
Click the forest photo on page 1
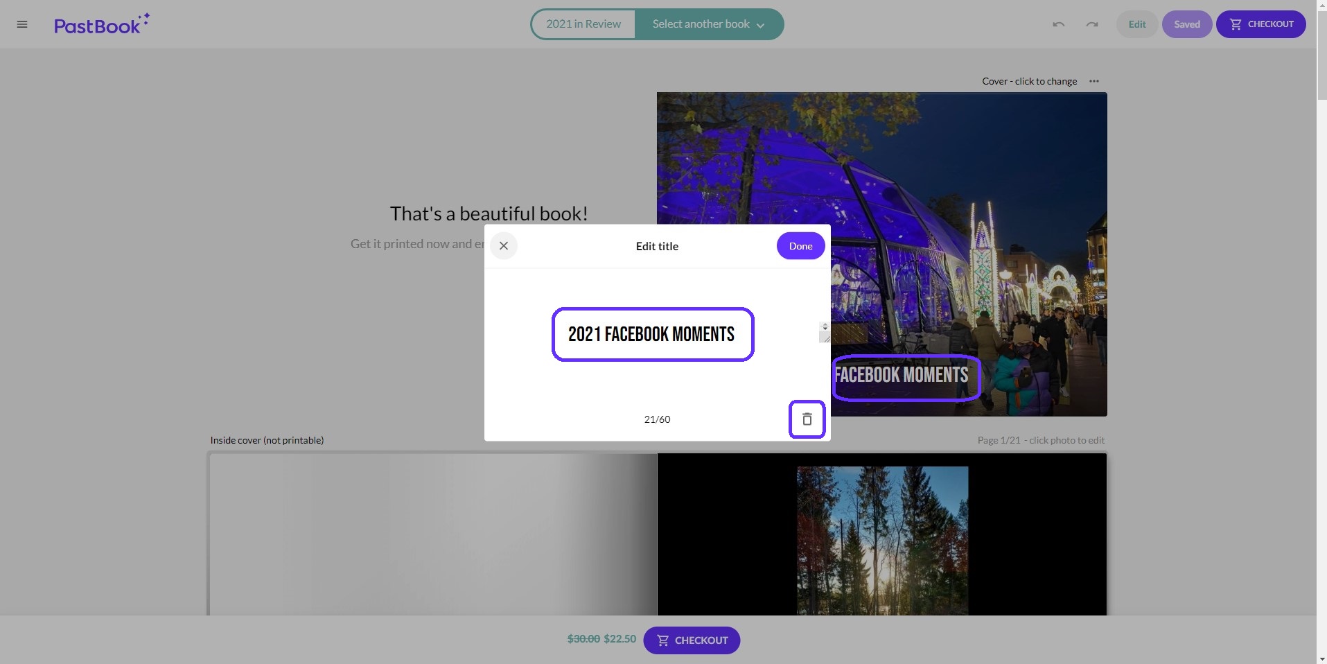click(882, 541)
